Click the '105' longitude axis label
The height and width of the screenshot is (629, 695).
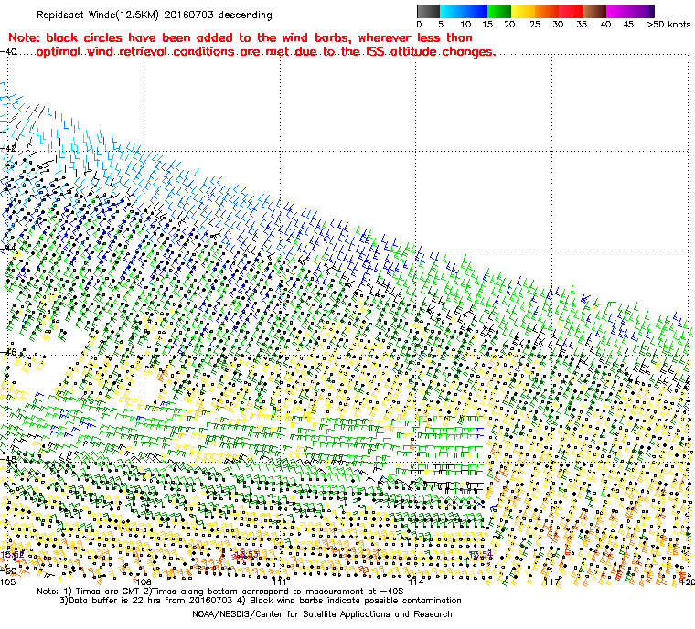coord(8,581)
